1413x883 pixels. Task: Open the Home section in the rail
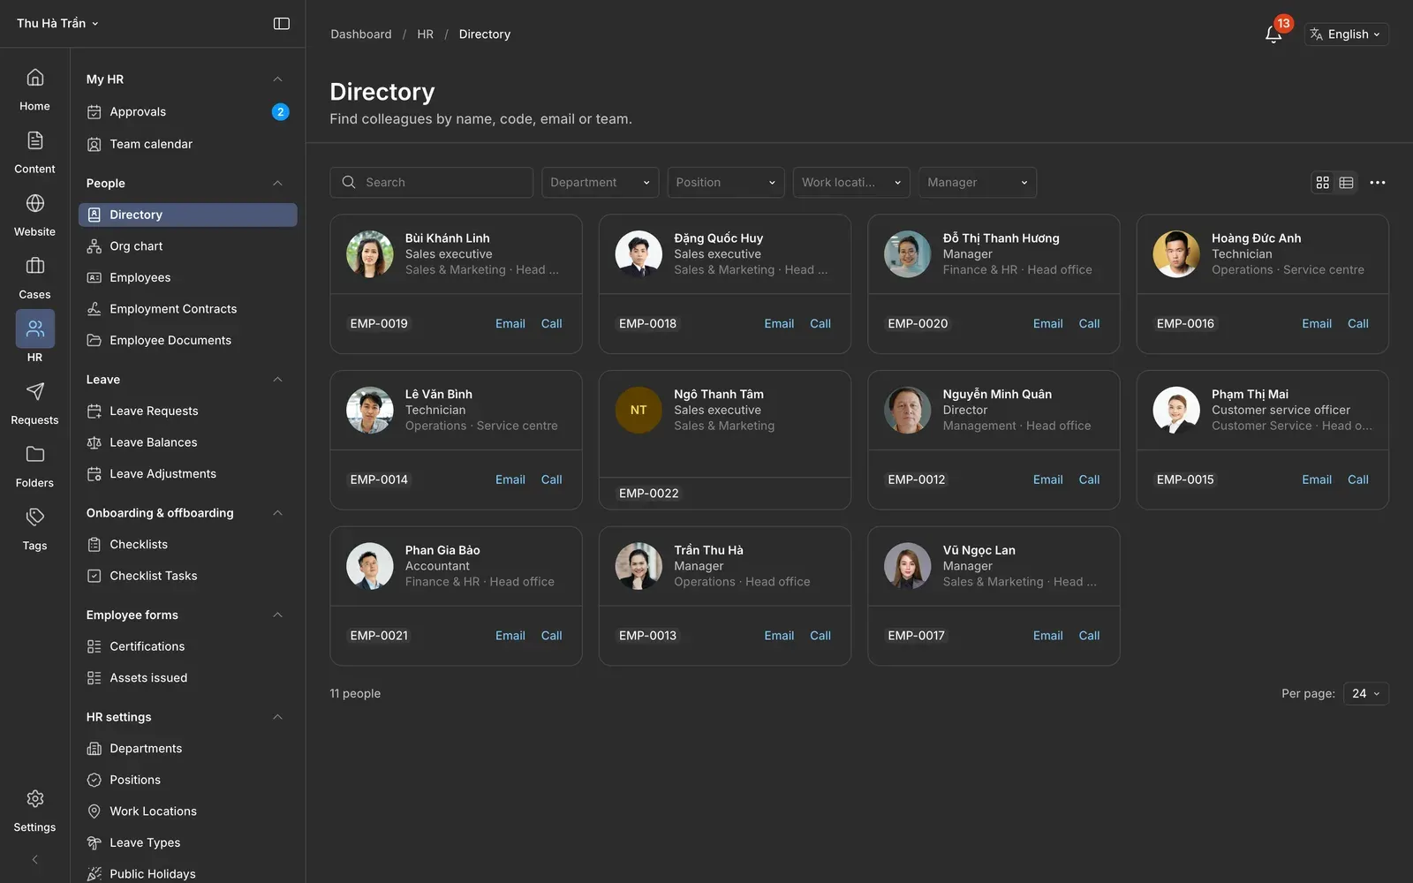[x=34, y=88]
